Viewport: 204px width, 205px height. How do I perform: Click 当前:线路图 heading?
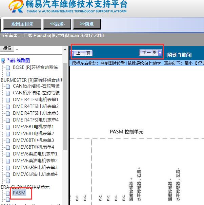click(18, 60)
